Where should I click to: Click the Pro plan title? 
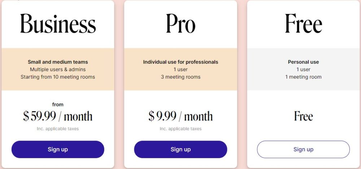180,24
